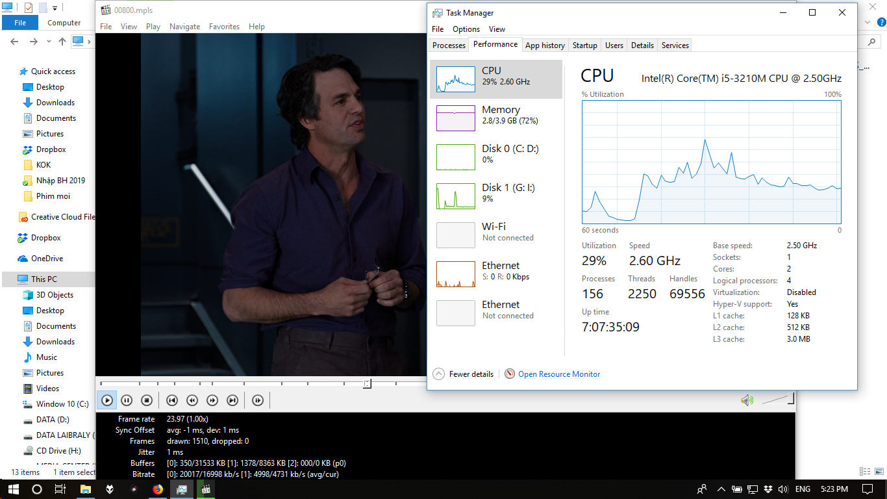Switch Explorer to details view
Screen dimensions: 887x499
(864, 472)
